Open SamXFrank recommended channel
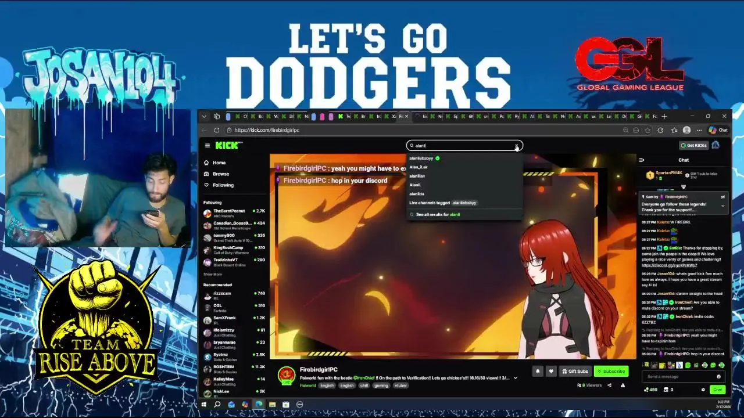Image resolution: width=744 pixels, height=418 pixels. 234,320
